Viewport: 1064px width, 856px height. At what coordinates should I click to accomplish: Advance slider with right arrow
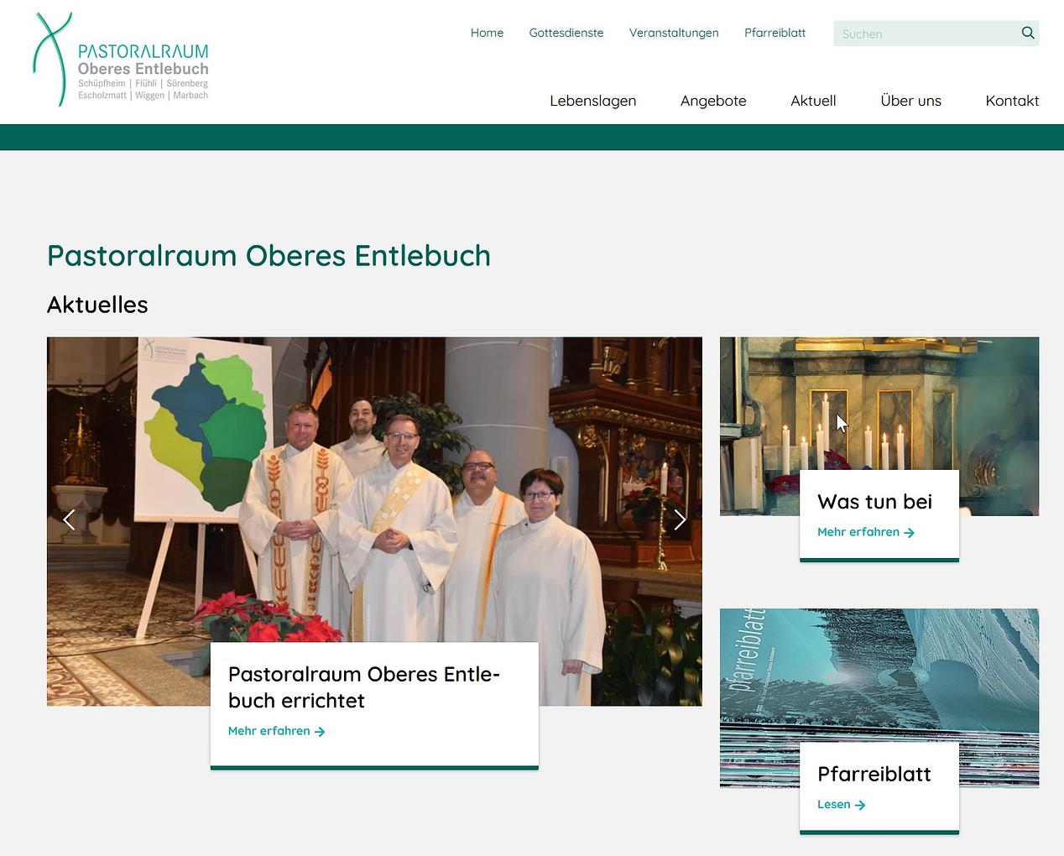680,520
